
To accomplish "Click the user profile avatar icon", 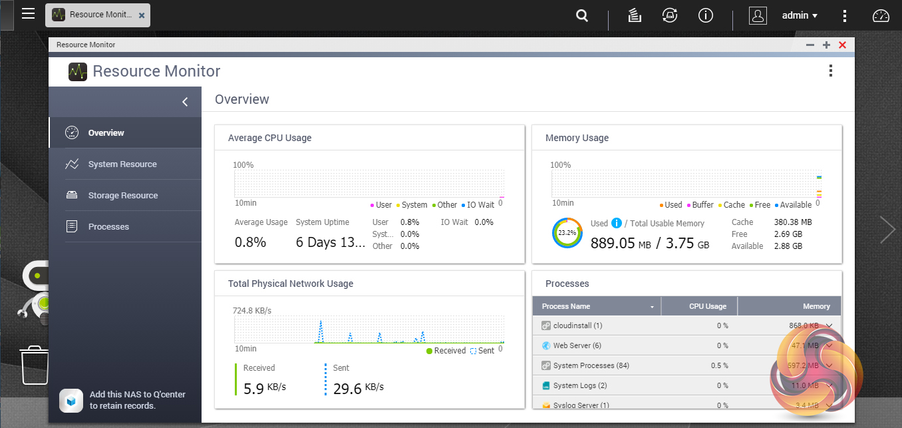I will point(758,15).
